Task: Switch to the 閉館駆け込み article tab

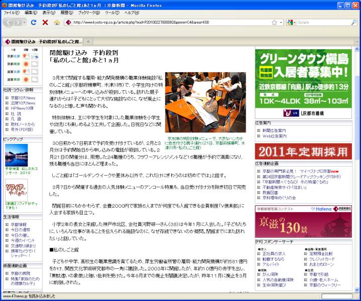Action: [43, 41]
